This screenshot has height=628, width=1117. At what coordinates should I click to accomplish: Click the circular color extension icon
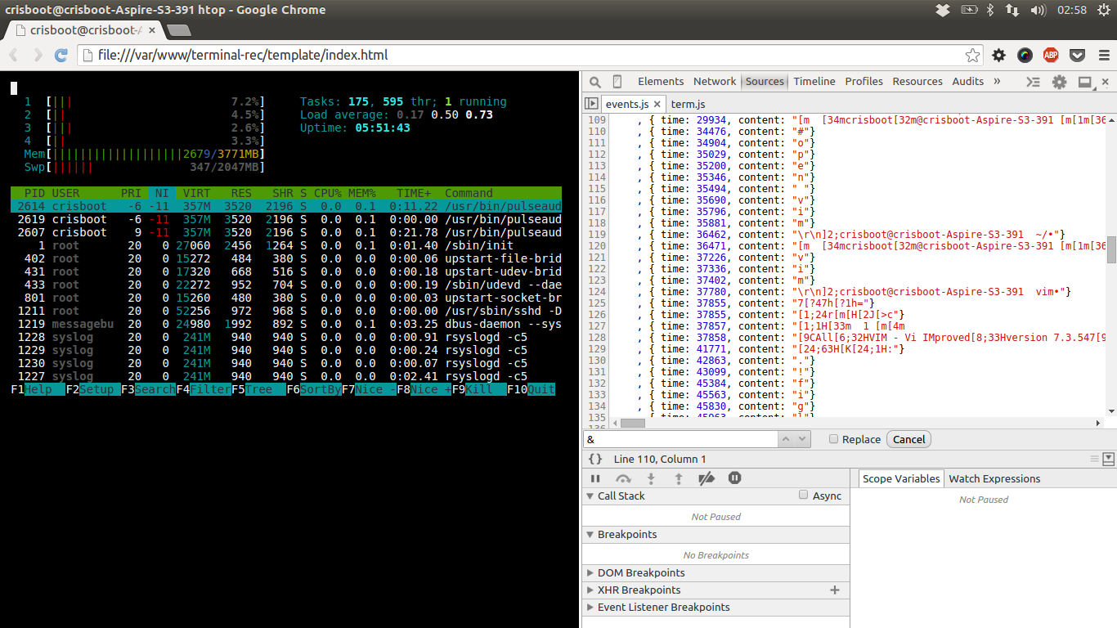(1025, 56)
